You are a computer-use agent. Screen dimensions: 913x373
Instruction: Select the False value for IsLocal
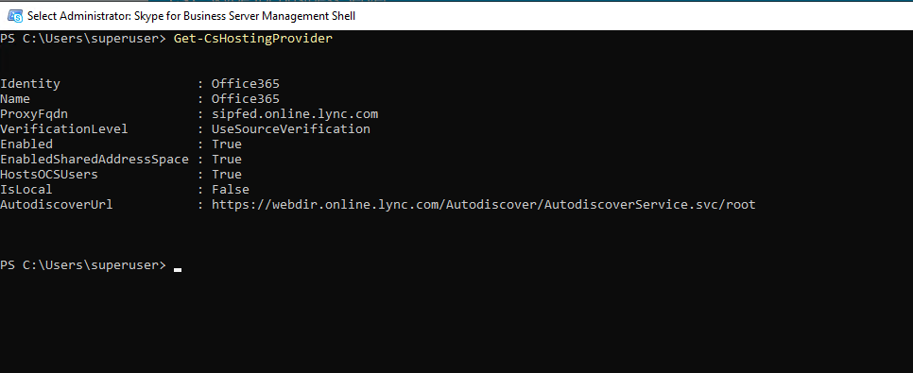coord(230,190)
